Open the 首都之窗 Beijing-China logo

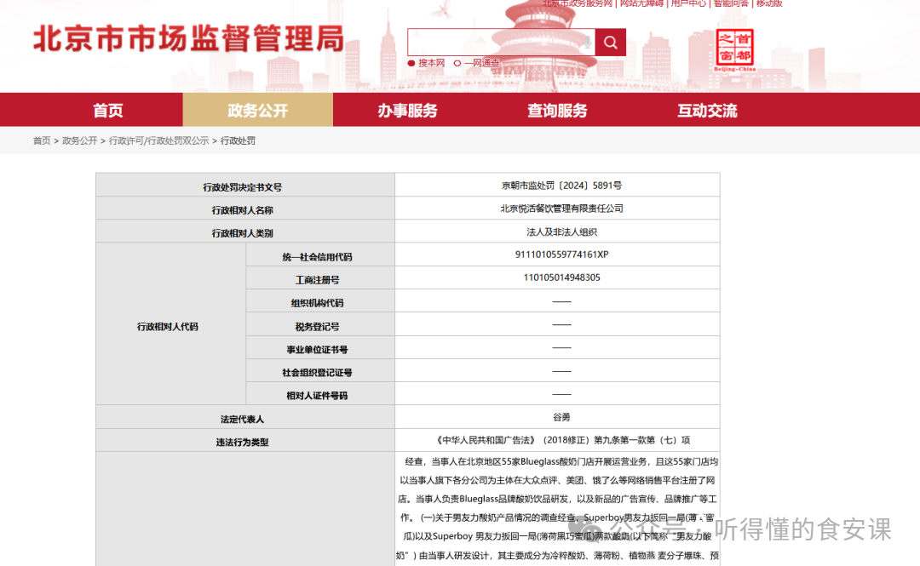[x=734, y=50]
